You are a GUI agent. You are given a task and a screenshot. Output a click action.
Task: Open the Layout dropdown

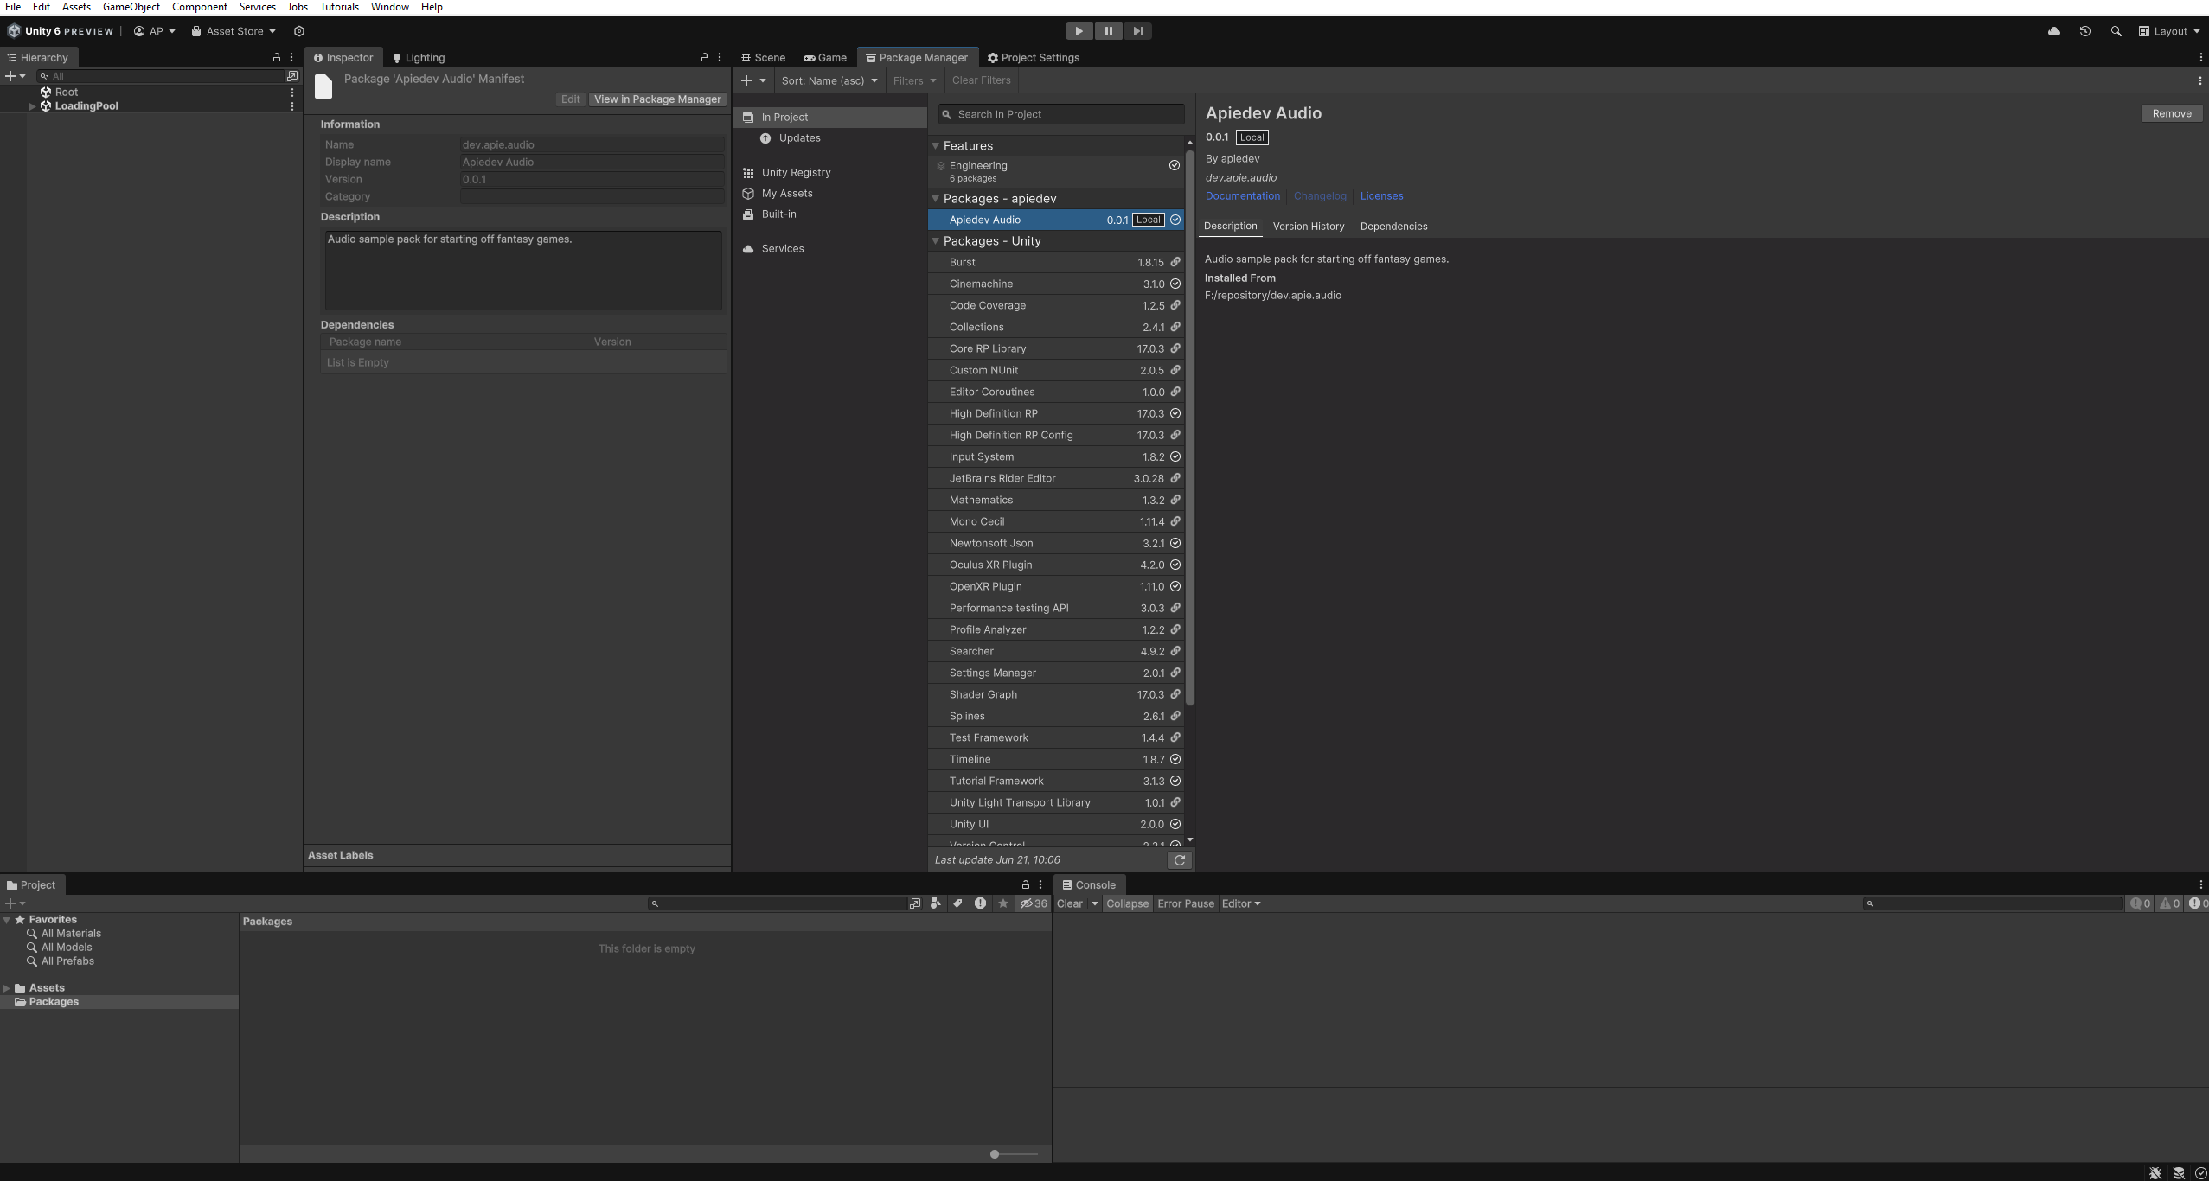(x=2167, y=30)
